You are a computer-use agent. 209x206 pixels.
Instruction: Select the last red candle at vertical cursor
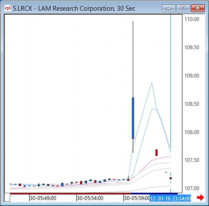(x=170, y=178)
